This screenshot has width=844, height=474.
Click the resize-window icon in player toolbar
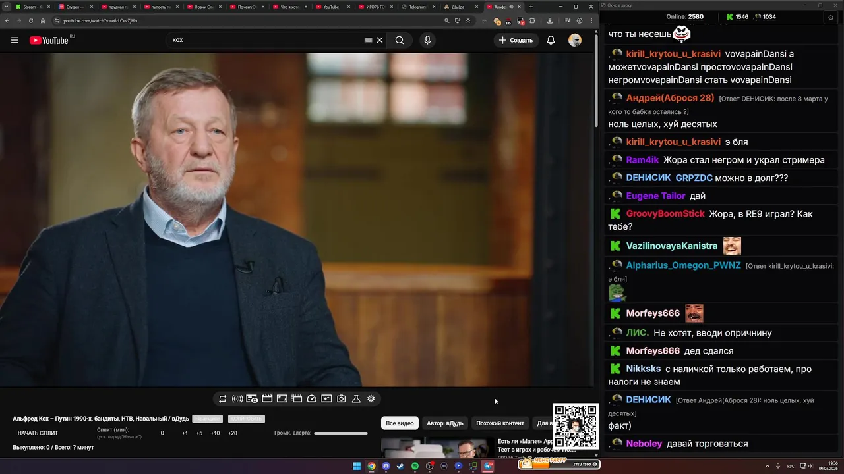point(282,398)
